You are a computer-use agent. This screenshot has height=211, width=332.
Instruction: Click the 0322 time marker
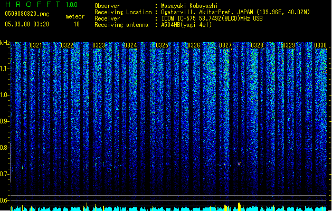[67, 45]
